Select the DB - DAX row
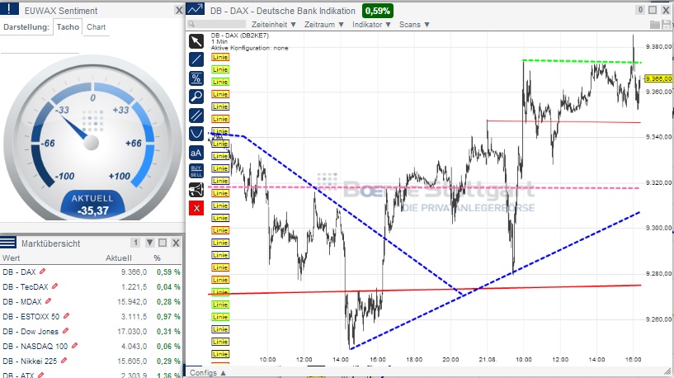This screenshot has height=378, width=674. pos(91,272)
